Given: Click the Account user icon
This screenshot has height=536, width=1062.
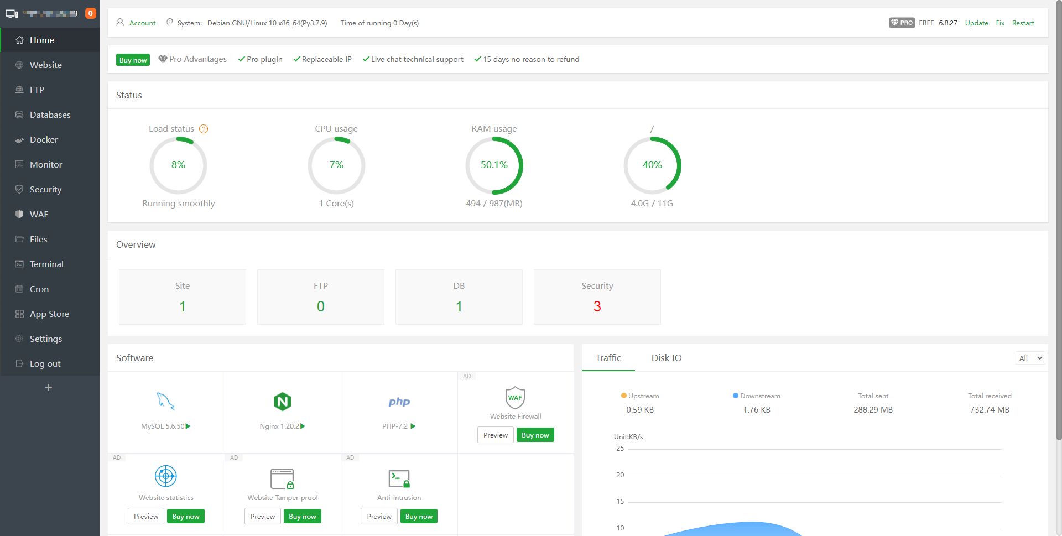Looking at the screenshot, I should click(x=120, y=23).
